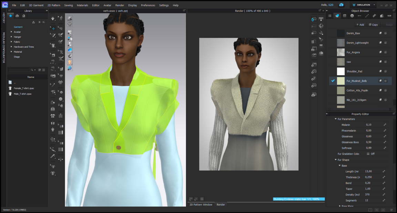Collapse the Fur Parameters section
This screenshot has height=213, width=397.
pyautogui.click(x=336, y=119)
